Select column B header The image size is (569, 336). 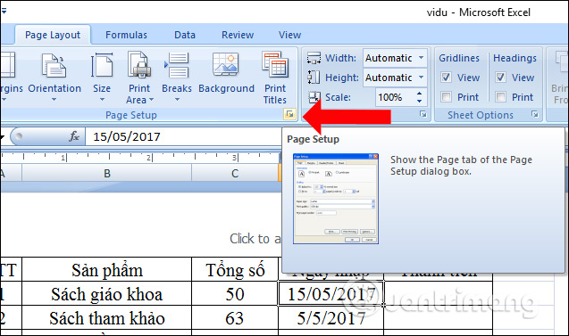point(106,174)
